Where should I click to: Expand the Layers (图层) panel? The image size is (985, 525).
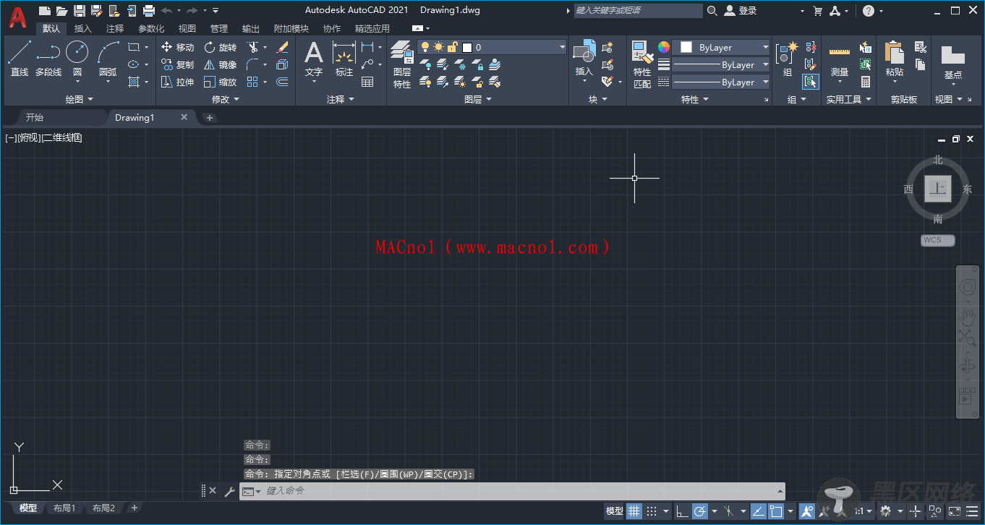click(477, 99)
